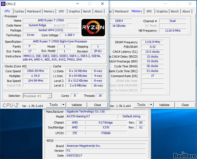The image size is (197, 159).
Task: Open Graphics tab in front CPU-Z window
Action: tap(74, 11)
